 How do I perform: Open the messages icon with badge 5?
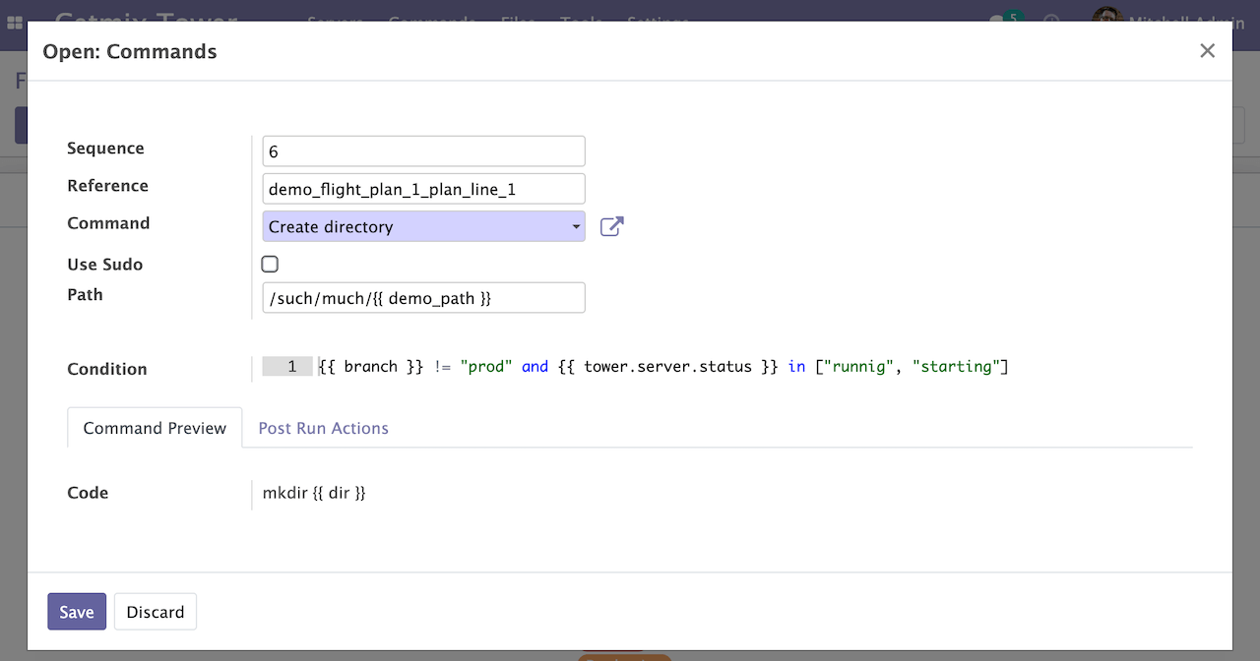(x=1000, y=21)
